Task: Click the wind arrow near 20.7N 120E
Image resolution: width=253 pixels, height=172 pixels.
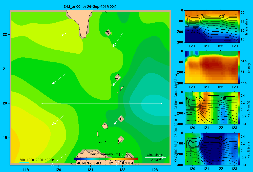Action: (59, 79)
